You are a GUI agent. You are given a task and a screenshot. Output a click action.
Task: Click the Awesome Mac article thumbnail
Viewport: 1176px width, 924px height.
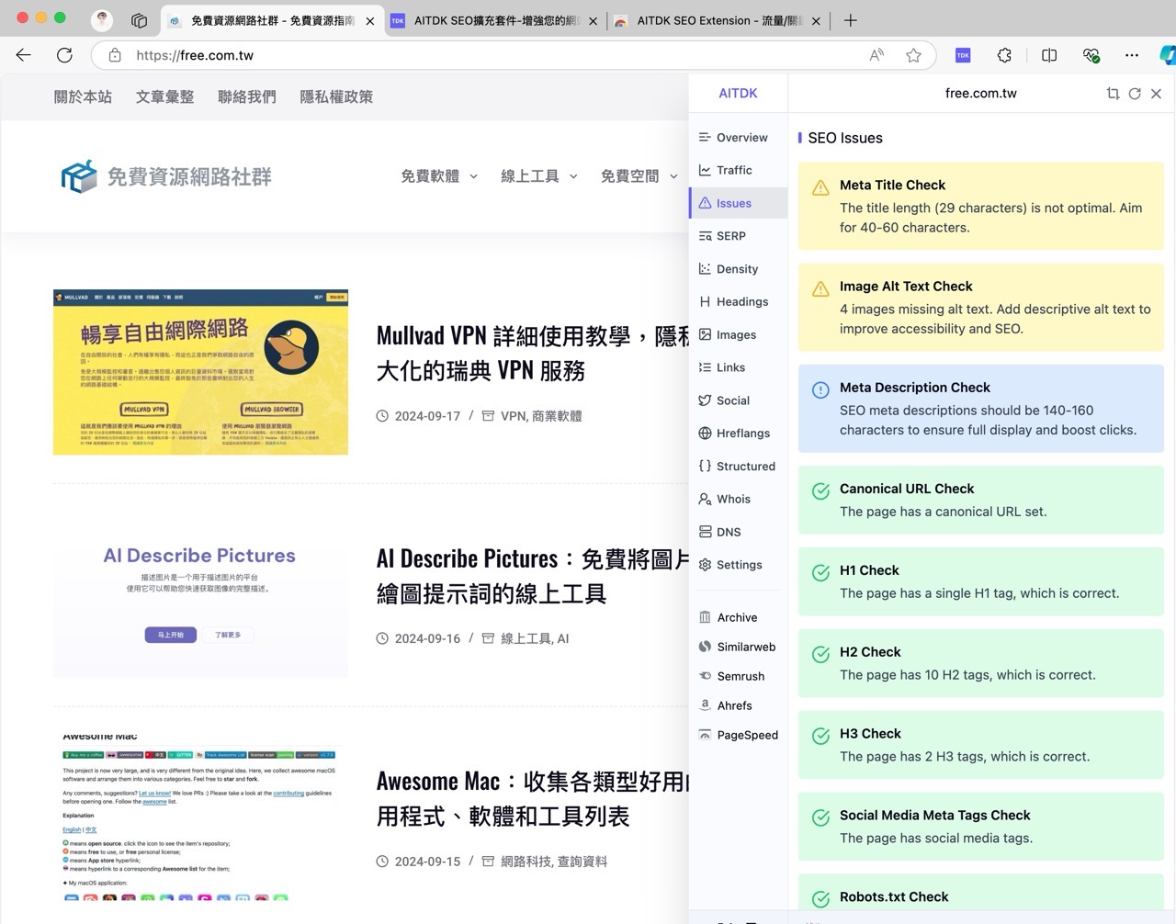click(x=200, y=817)
